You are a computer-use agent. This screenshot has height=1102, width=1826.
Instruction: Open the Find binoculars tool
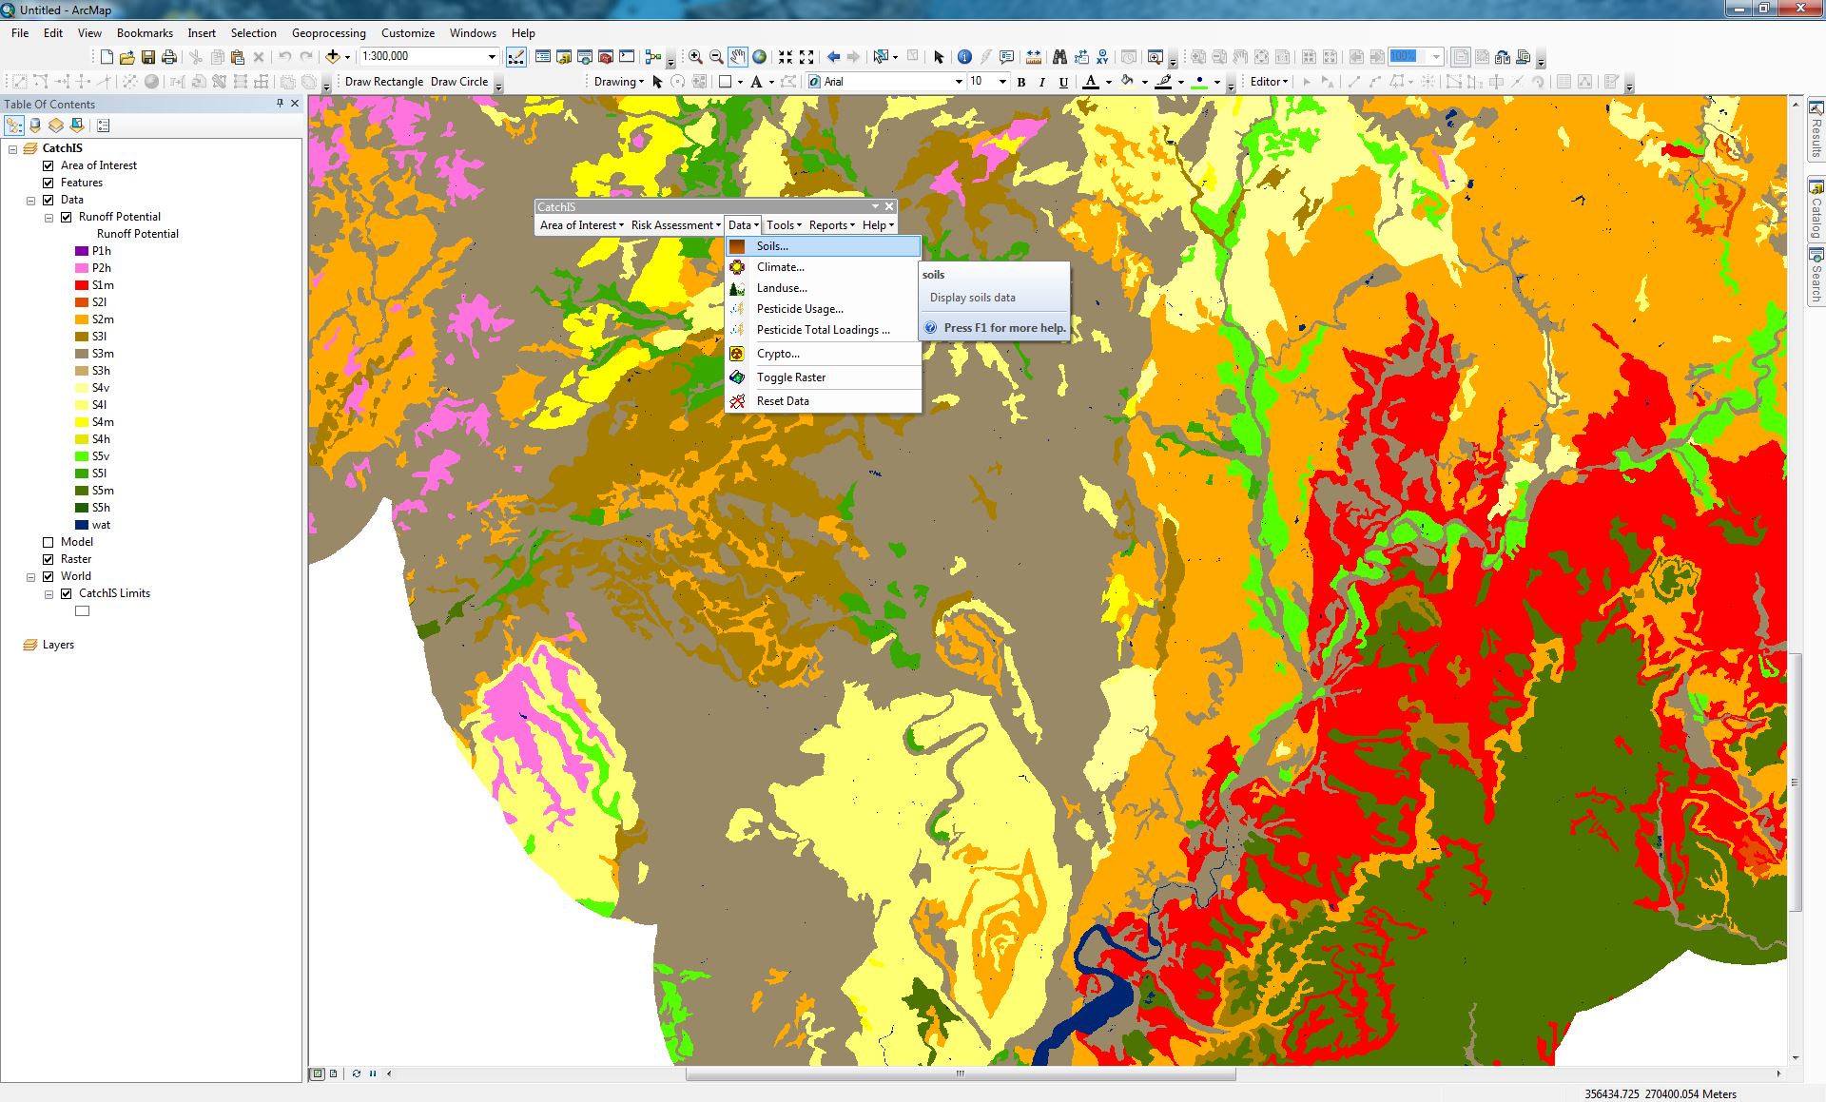pos(1059,57)
